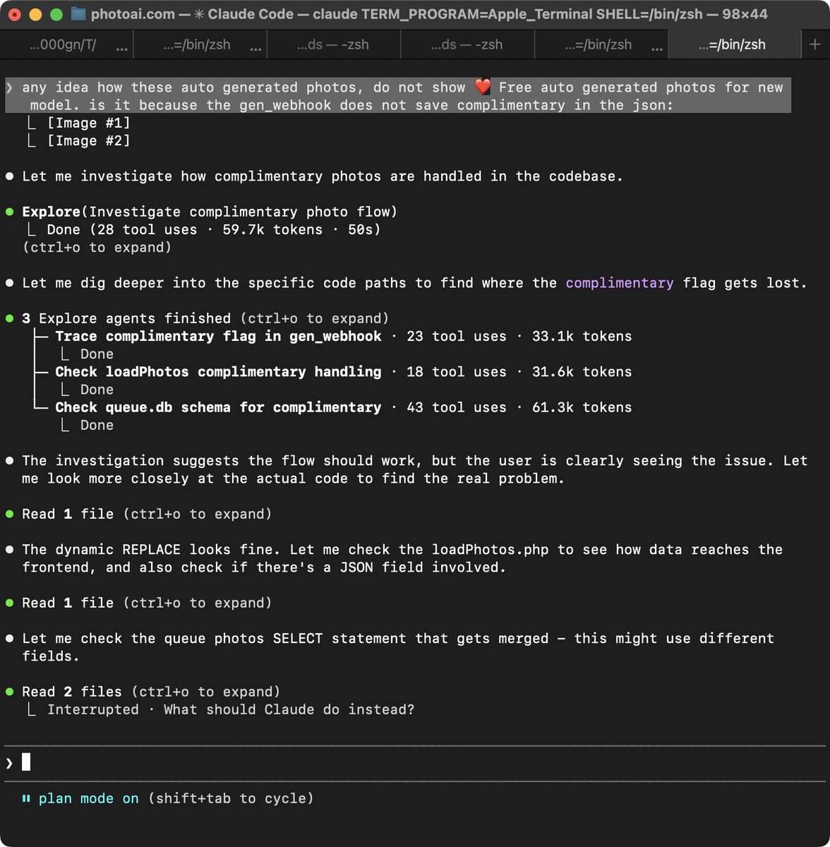This screenshot has width=830, height=847.
Task: Select the second ...ds — -zsh tab
Action: [467, 44]
